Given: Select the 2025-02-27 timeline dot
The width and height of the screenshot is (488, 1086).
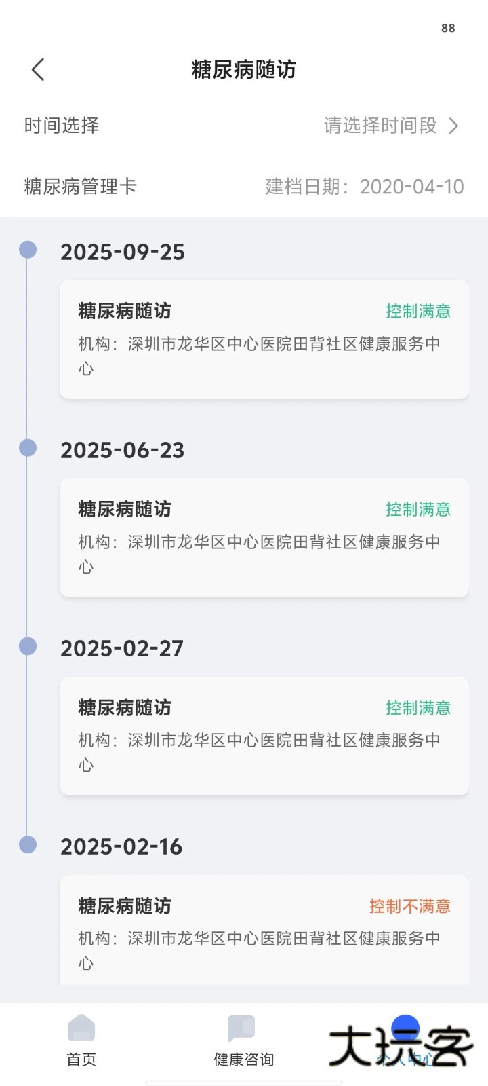Looking at the screenshot, I should click(28, 646).
